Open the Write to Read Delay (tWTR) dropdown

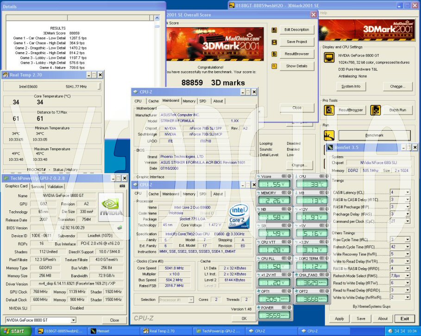click(408, 261)
